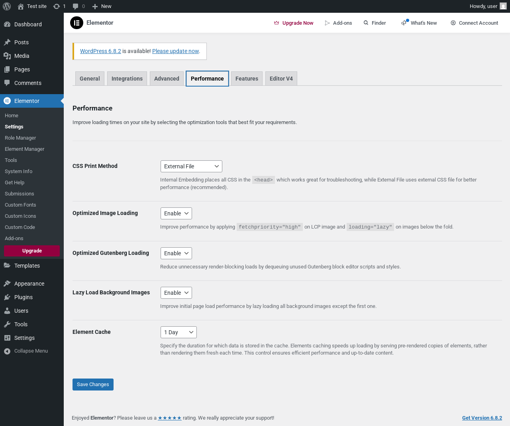Viewport: 510px width, 426px height.
Task: Click the Save Changes button
Action: pos(93,385)
